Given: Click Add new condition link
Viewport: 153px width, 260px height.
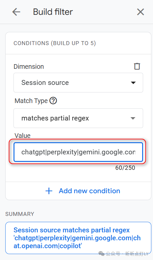Looking at the screenshot, I should 89,191.
